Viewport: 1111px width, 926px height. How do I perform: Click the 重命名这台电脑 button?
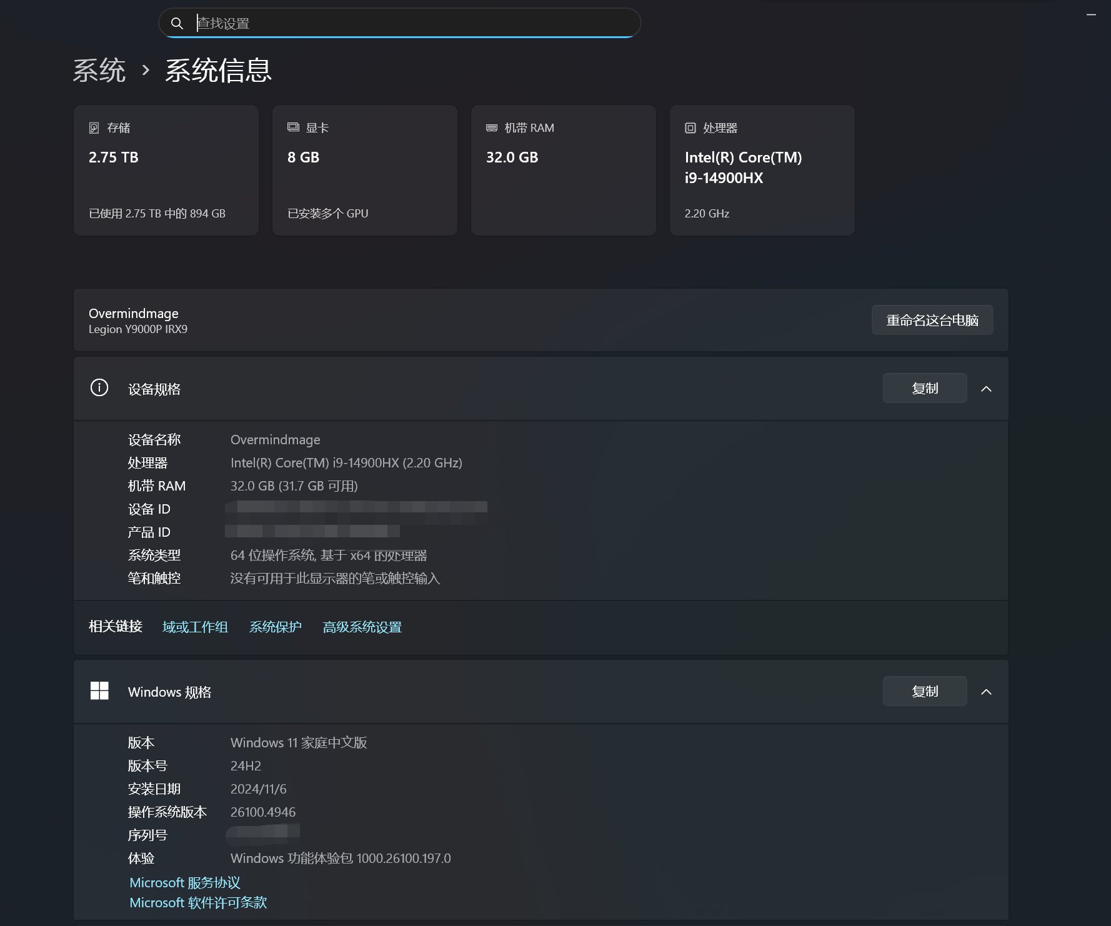point(932,319)
